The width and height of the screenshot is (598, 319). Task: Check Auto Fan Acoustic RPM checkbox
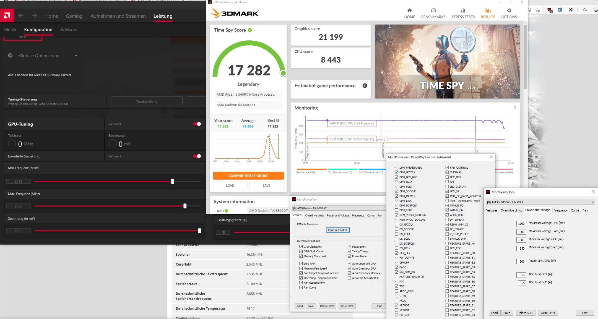[x=349, y=278]
